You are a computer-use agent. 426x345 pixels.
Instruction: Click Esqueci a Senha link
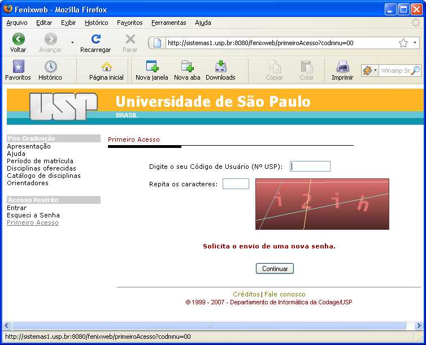(x=33, y=215)
